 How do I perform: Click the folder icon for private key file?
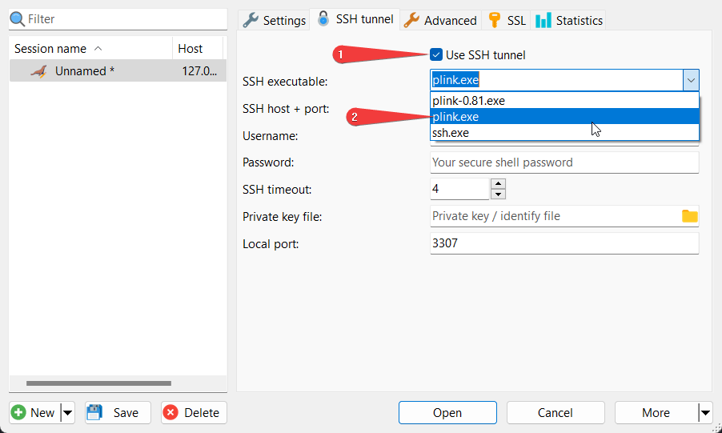point(689,216)
